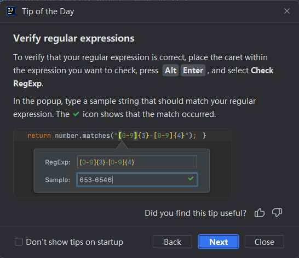Click the "Did you find this tip useful?" text
The width and height of the screenshot is (299, 258).
tap(196, 213)
